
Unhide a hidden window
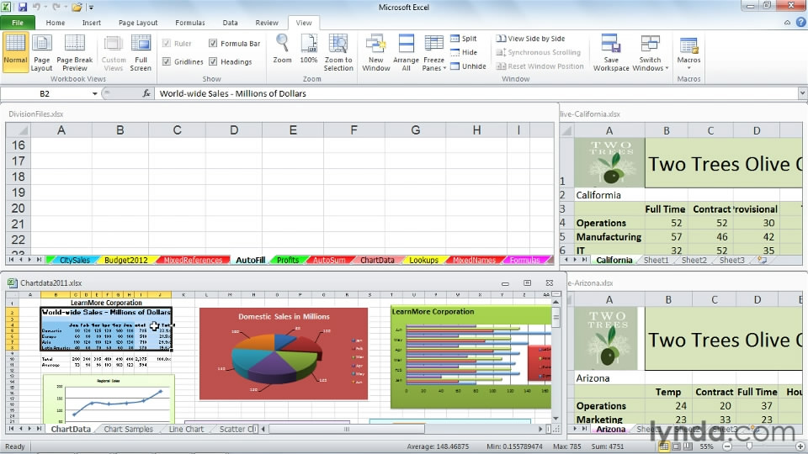(468, 66)
